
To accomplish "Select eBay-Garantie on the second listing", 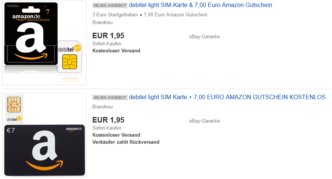I will (x=204, y=121).
